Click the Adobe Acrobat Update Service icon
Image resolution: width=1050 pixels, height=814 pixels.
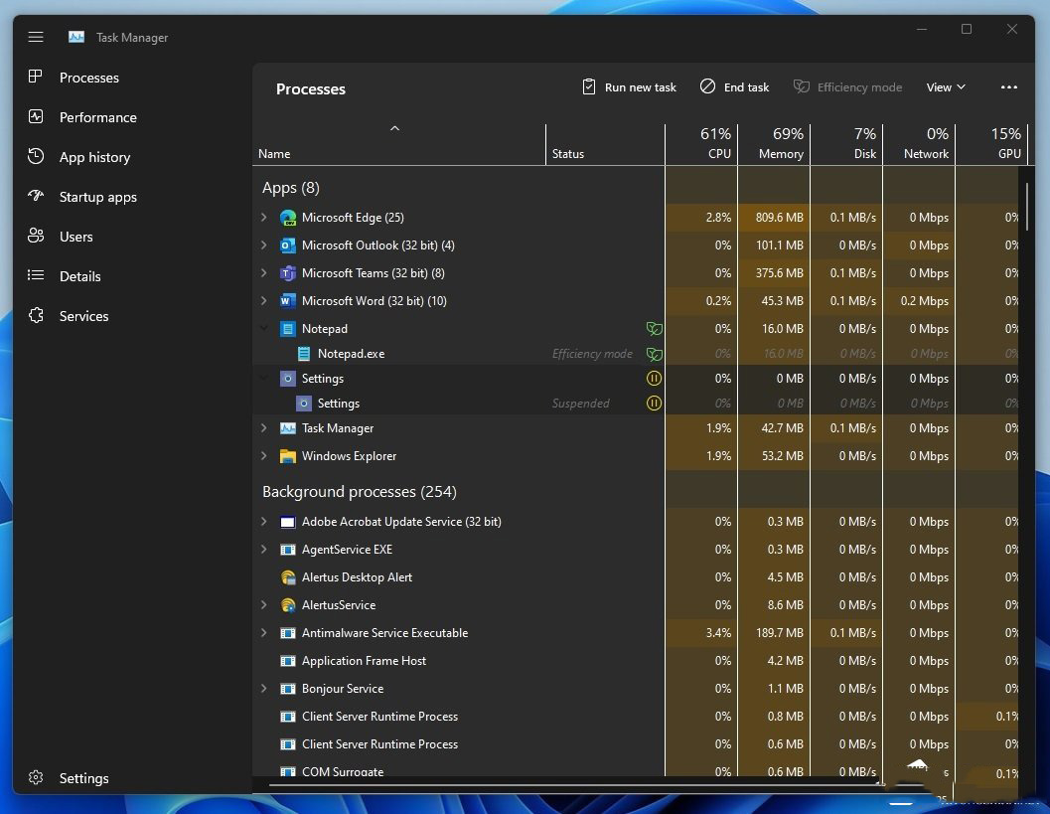click(288, 522)
